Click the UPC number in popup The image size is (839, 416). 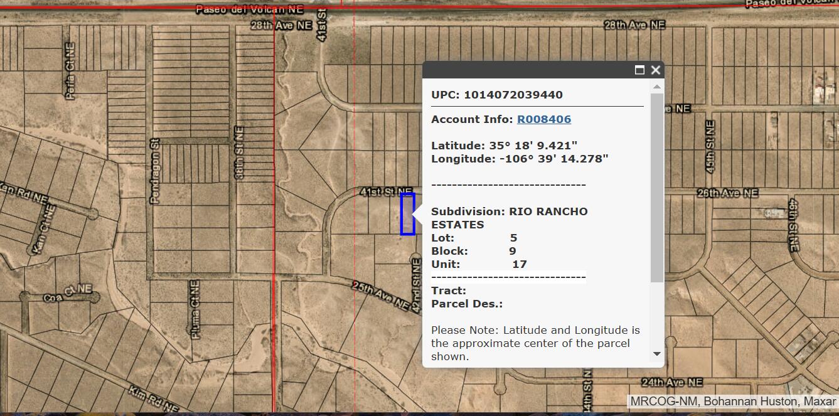(513, 95)
